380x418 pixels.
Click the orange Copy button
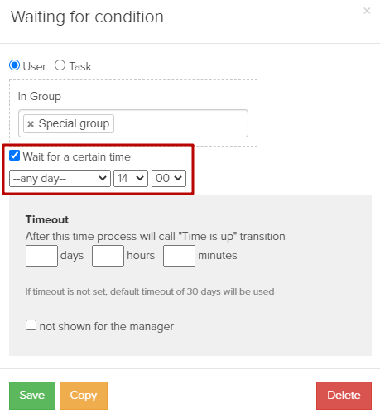[x=84, y=396]
